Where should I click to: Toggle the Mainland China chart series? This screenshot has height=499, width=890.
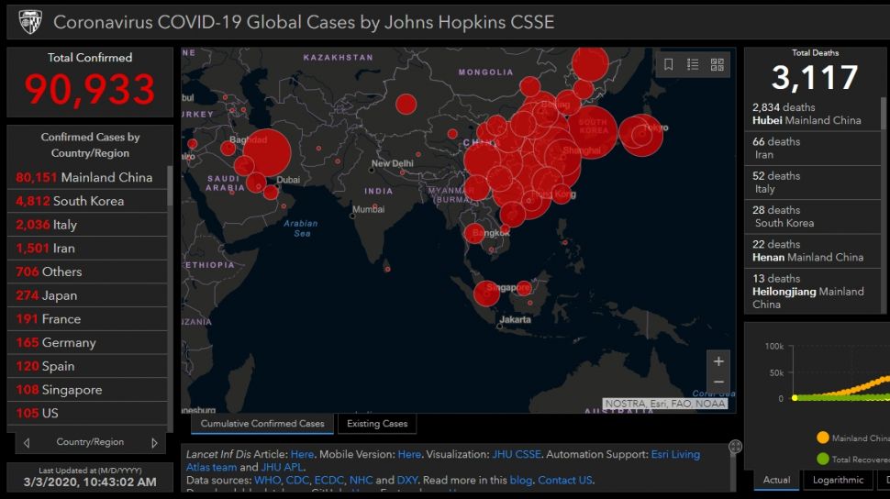pos(822,438)
